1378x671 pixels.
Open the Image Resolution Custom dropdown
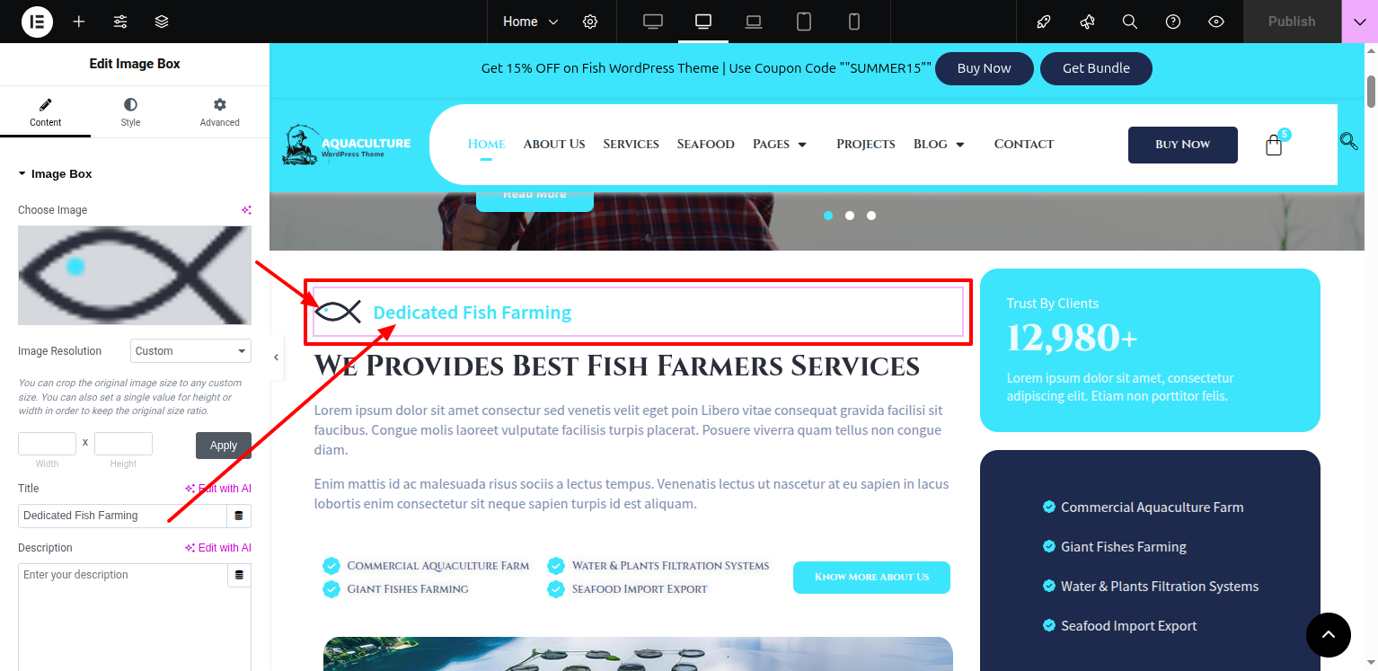click(190, 351)
